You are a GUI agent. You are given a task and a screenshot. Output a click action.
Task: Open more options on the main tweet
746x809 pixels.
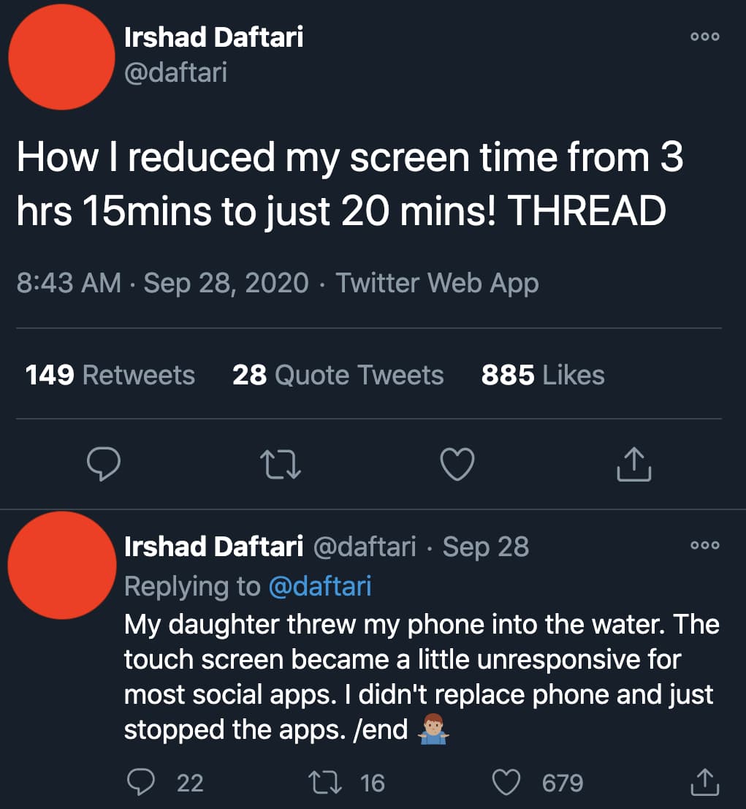[704, 35]
